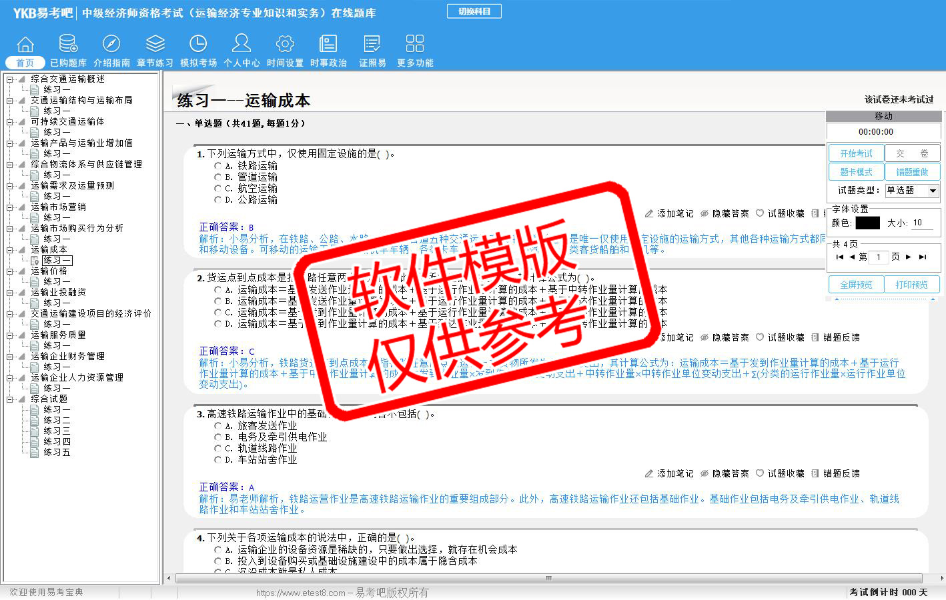Open the 介绍指南 compass icon
Viewport: 946px width, 600px height.
coord(111,45)
